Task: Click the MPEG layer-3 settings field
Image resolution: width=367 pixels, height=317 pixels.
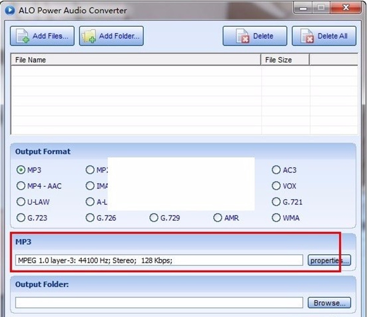Action: click(x=159, y=260)
